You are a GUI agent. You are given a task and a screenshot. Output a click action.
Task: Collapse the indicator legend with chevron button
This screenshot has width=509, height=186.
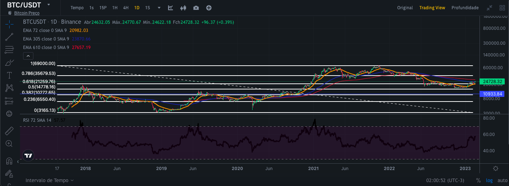(x=28, y=56)
